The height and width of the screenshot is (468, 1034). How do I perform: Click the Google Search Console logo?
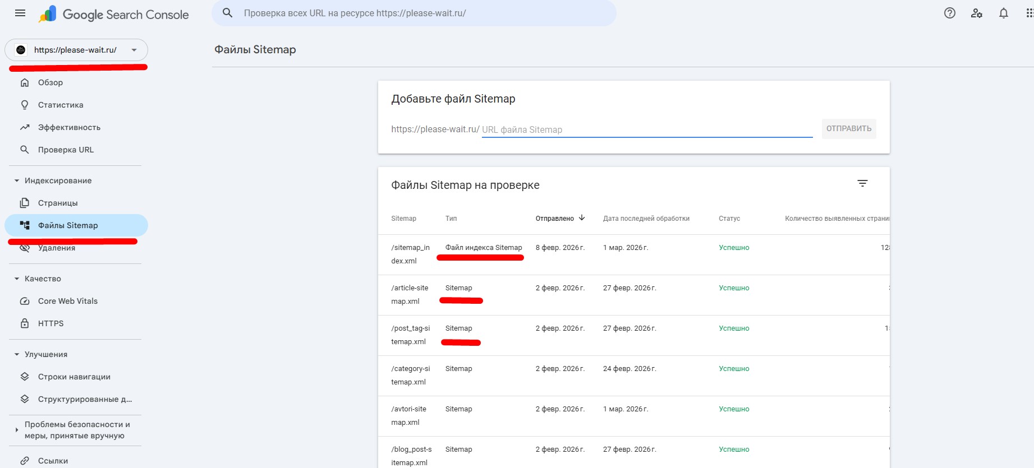114,15
